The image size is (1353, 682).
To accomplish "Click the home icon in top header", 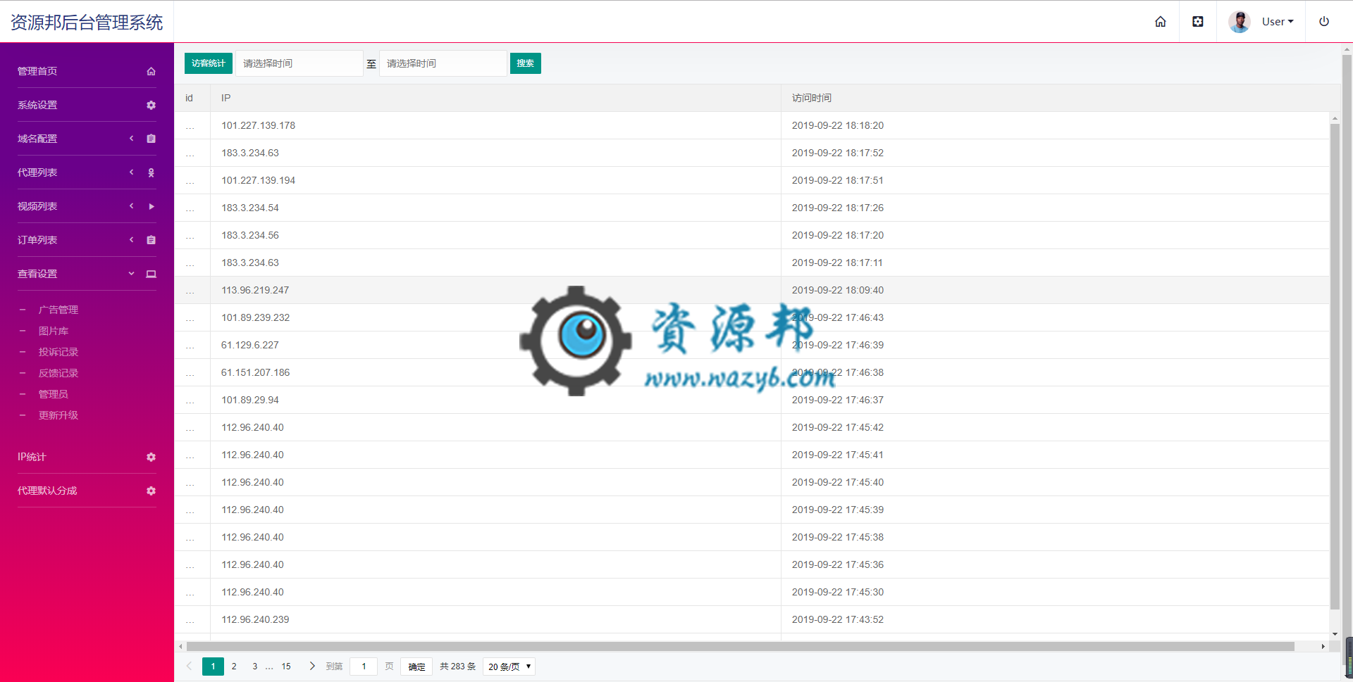I will (x=1160, y=22).
